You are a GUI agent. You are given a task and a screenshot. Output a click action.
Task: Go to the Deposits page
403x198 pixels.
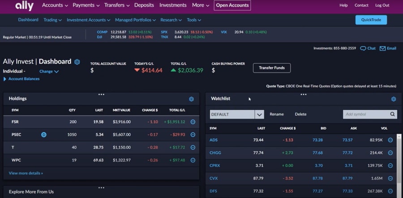(144, 5)
